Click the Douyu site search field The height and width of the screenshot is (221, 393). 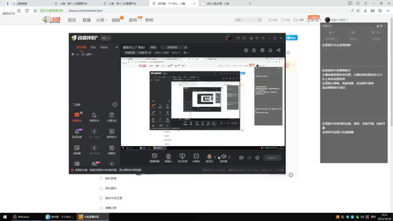[246, 20]
